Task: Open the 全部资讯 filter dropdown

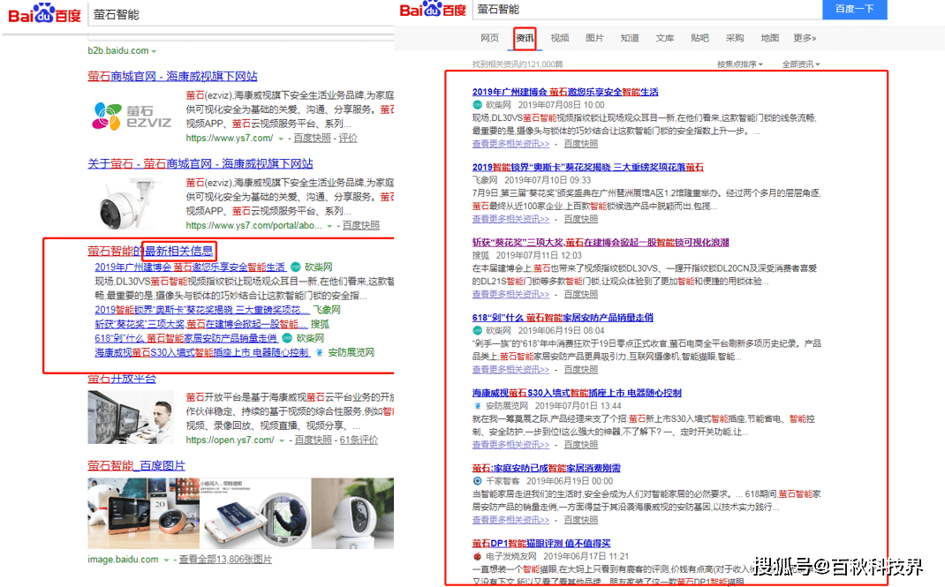Action: coord(800,64)
